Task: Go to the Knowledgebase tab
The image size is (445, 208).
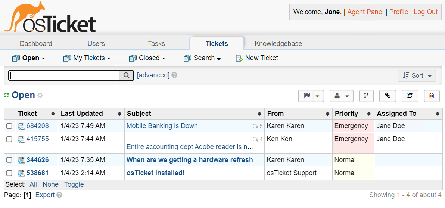Action: click(x=278, y=44)
